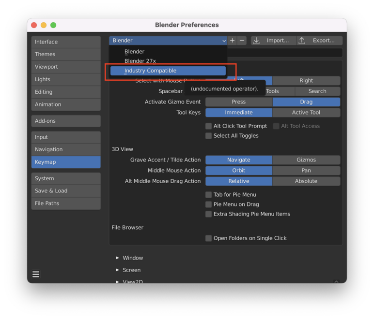Screen dimensions: 374x319
Task: Set middle mouse action to Pan
Action: point(306,171)
